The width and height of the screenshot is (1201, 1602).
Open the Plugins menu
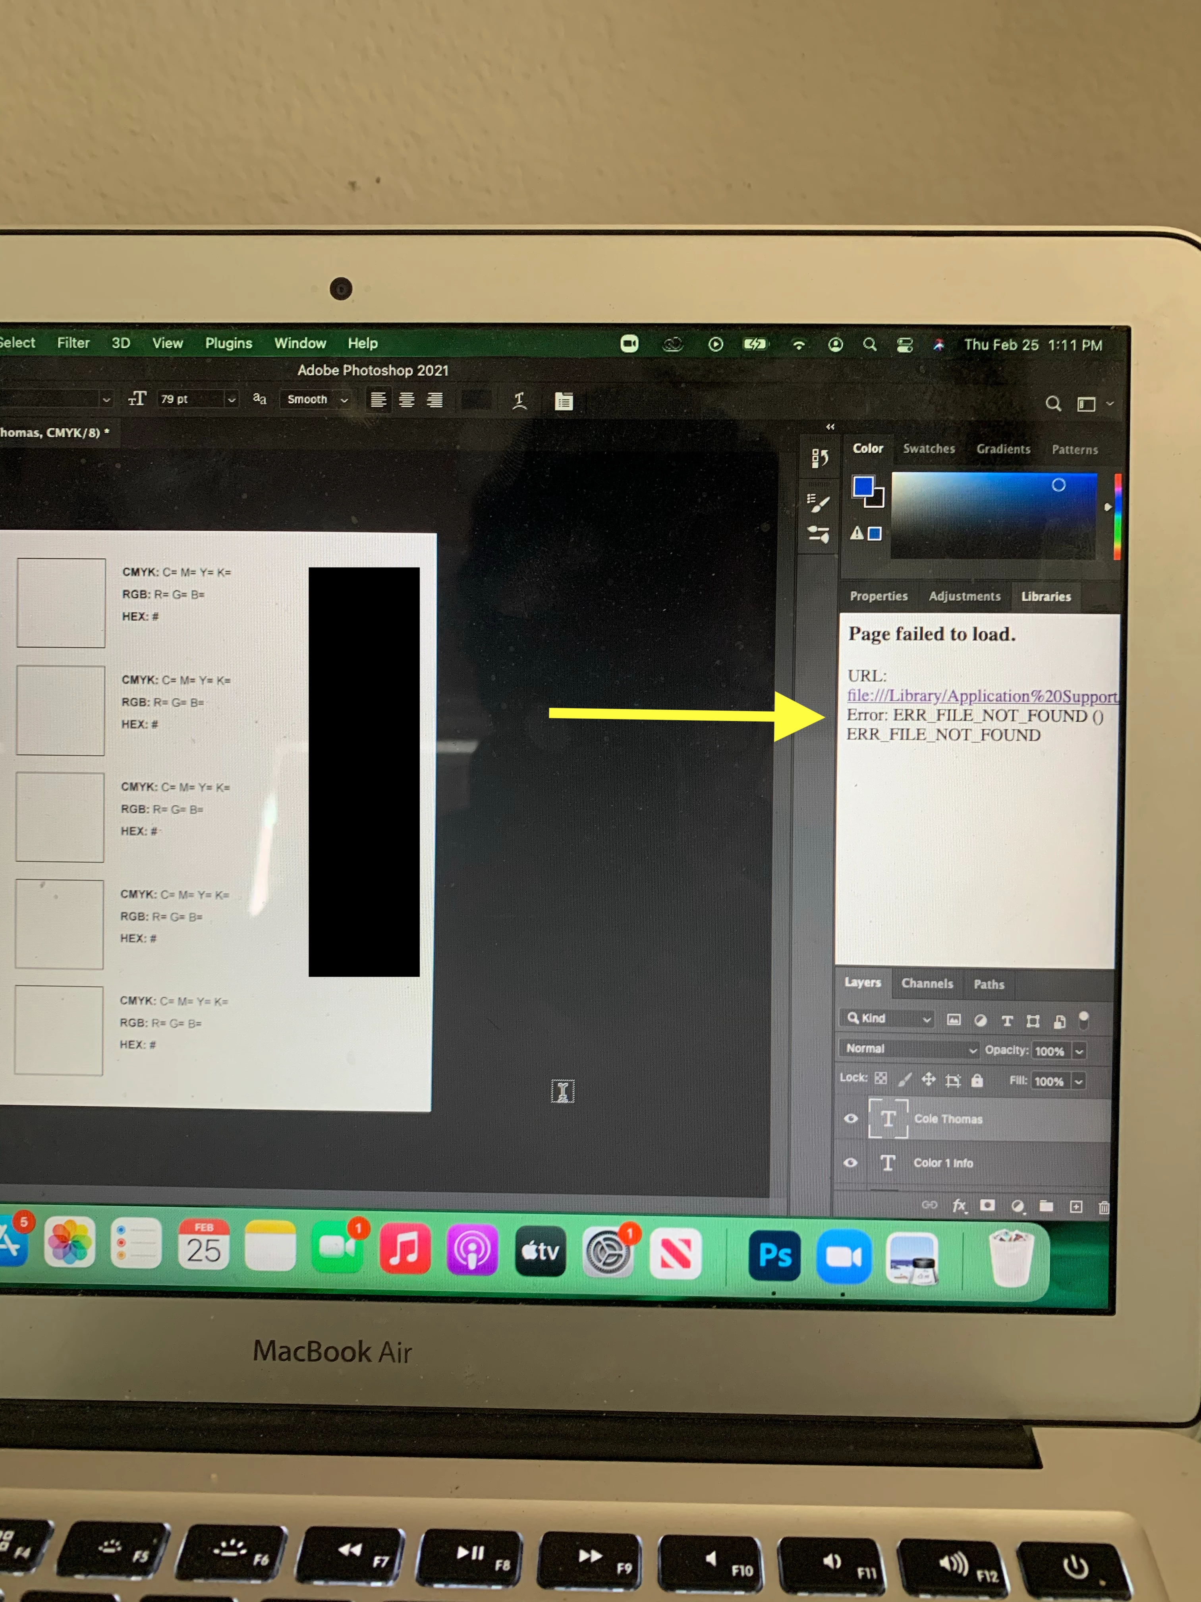[x=228, y=343]
